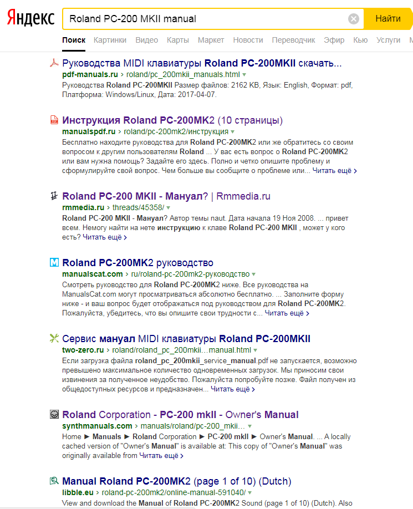The image size is (413, 509).
Task: Click the rmmedia.ru domain link
Action: (x=83, y=207)
